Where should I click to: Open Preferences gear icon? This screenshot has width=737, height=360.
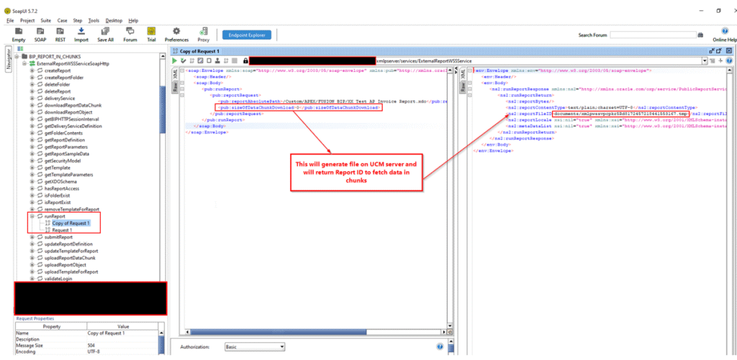click(x=176, y=31)
